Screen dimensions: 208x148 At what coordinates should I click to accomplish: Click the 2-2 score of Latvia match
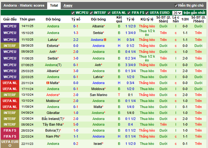point(76,40)
